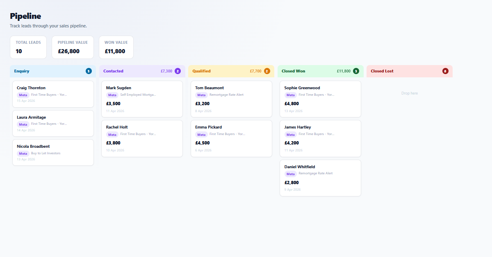
Task: Click Meta tag on Mark Sugden card
Action: pyautogui.click(x=112, y=95)
